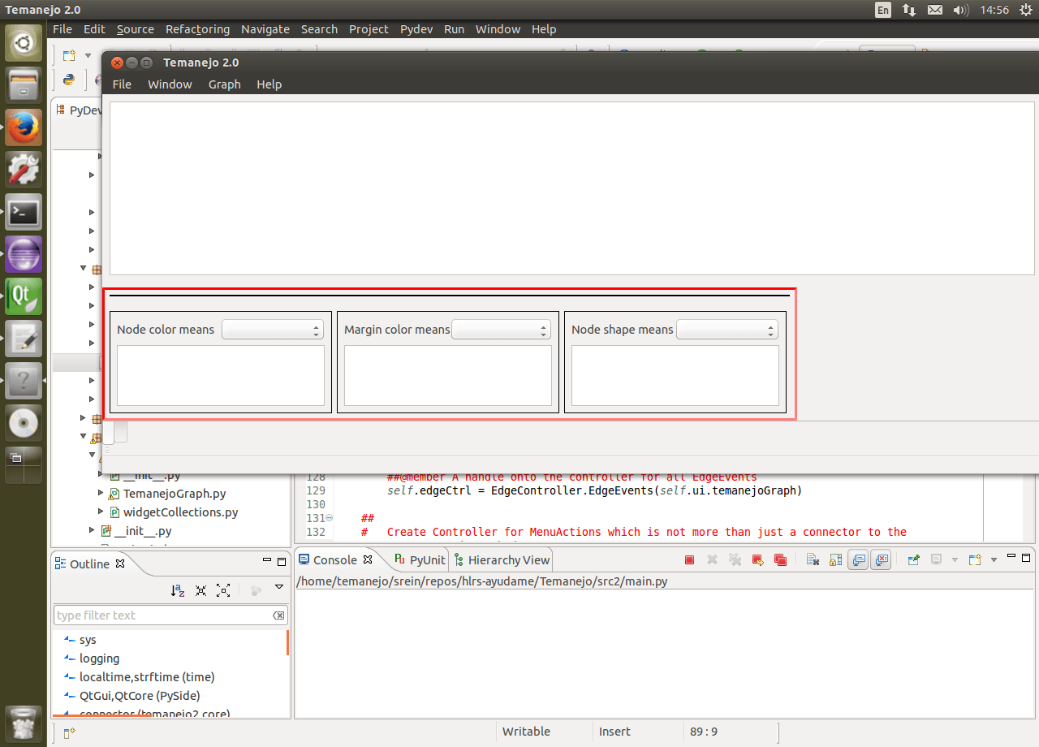Click Terminate All double red squares icon

(x=780, y=559)
